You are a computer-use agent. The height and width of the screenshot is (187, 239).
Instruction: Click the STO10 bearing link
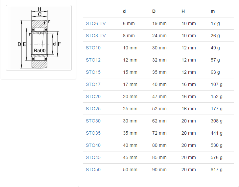coord(93,48)
